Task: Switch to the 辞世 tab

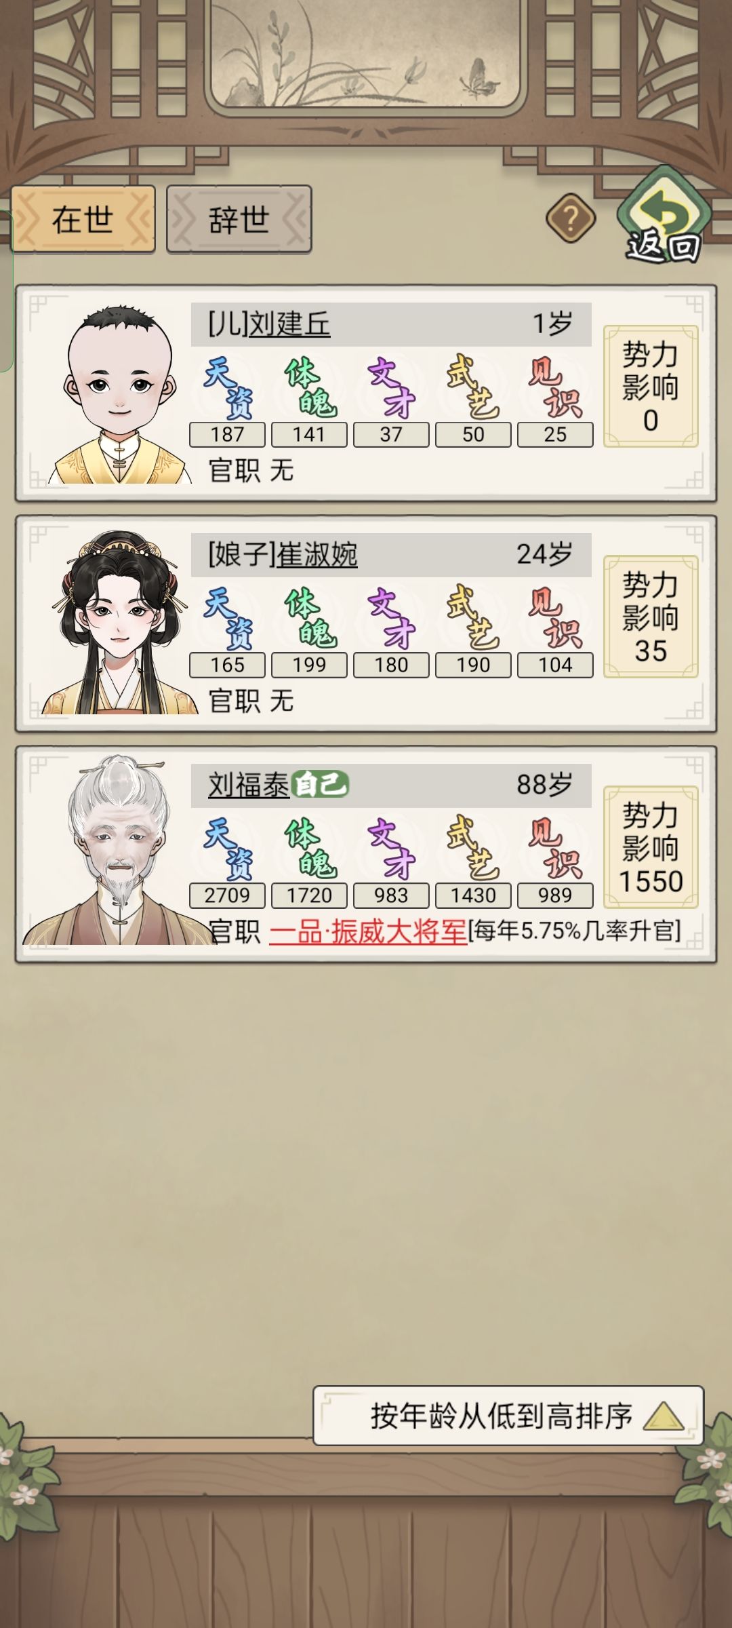Action: (239, 219)
